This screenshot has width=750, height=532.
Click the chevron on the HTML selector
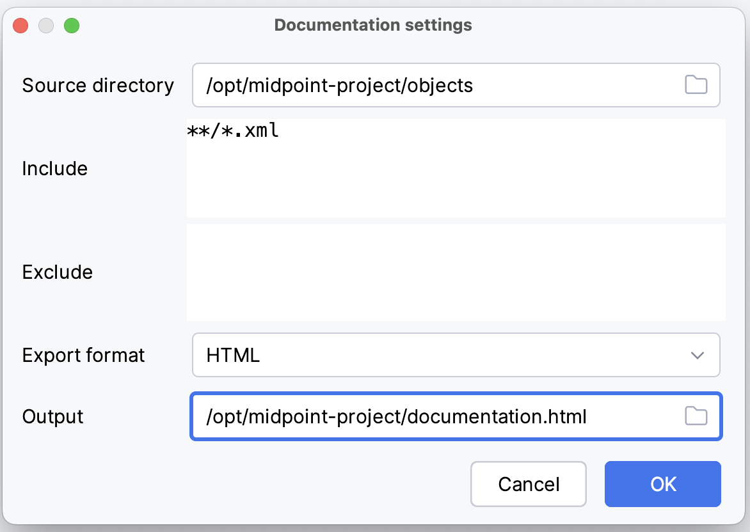point(698,355)
